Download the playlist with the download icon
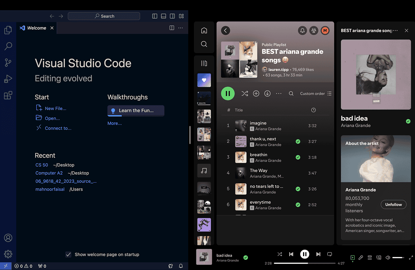 click(x=267, y=94)
